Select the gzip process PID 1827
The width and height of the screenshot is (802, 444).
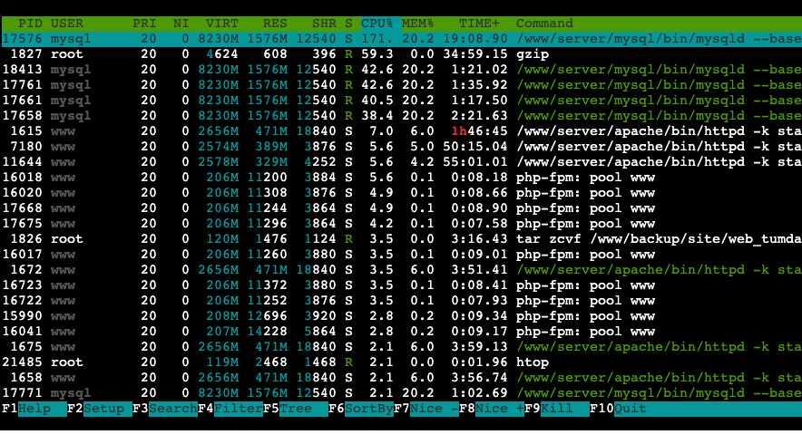[402, 54]
